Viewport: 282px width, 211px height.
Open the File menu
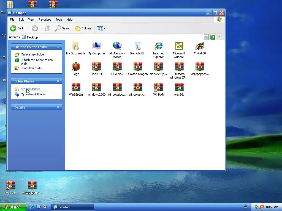12,20
